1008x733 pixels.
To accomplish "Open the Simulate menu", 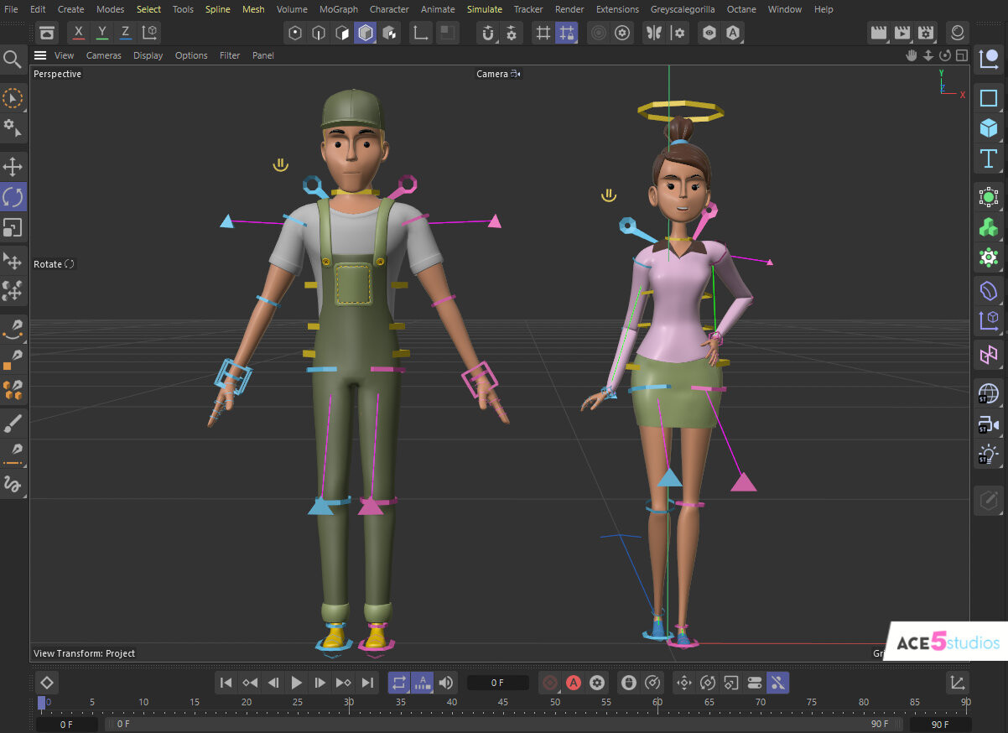I will pos(485,9).
